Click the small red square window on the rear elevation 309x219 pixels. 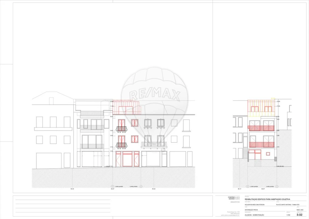268,154
